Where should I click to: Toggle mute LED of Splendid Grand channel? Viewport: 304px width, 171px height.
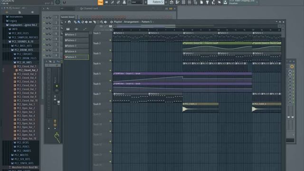tap(44, 17)
